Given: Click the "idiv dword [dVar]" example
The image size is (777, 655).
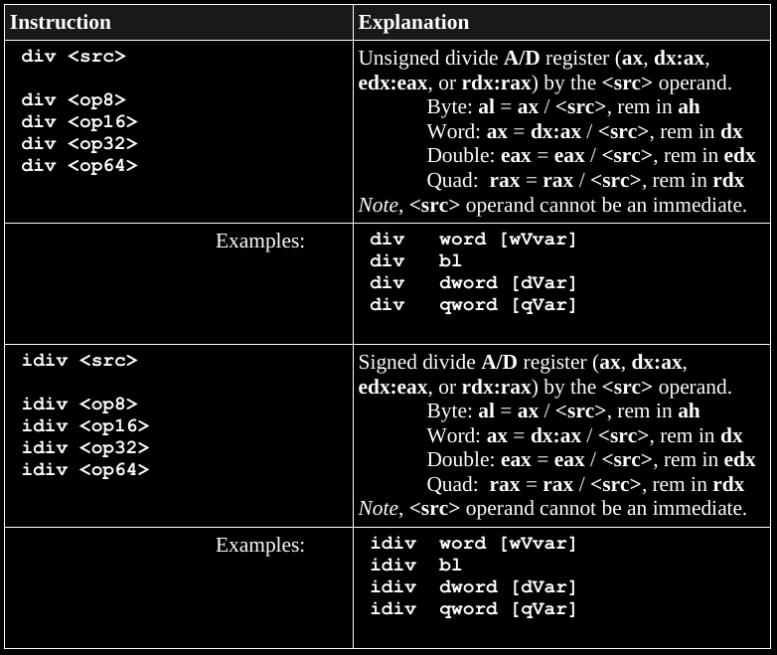Looking at the screenshot, I should tap(473, 587).
